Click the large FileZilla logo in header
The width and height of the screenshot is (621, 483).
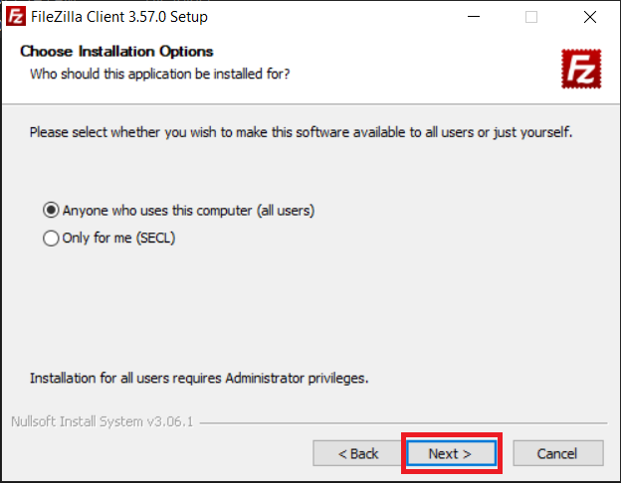coord(581,69)
